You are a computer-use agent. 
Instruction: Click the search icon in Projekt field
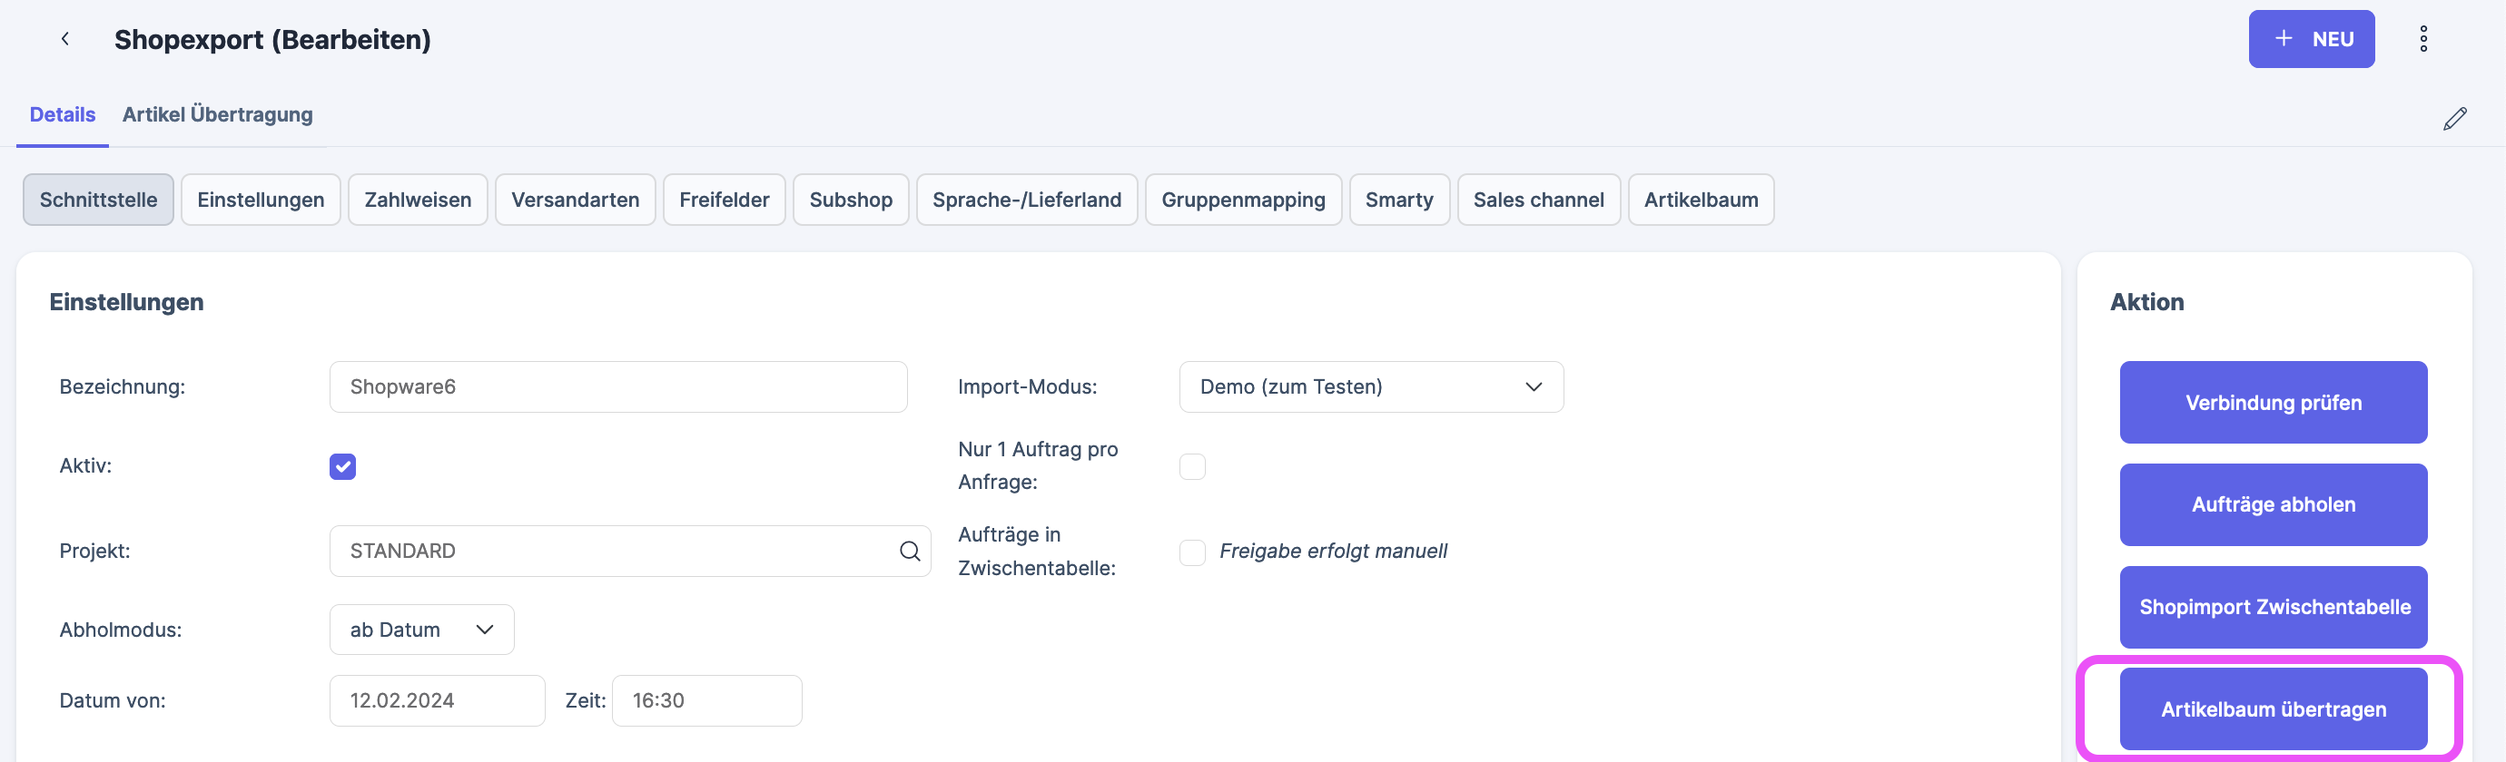click(909, 552)
